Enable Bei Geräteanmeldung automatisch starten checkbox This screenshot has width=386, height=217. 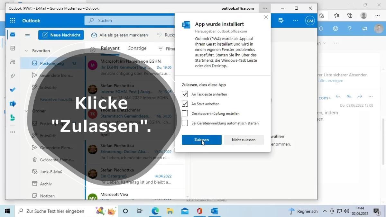pyautogui.click(x=185, y=123)
